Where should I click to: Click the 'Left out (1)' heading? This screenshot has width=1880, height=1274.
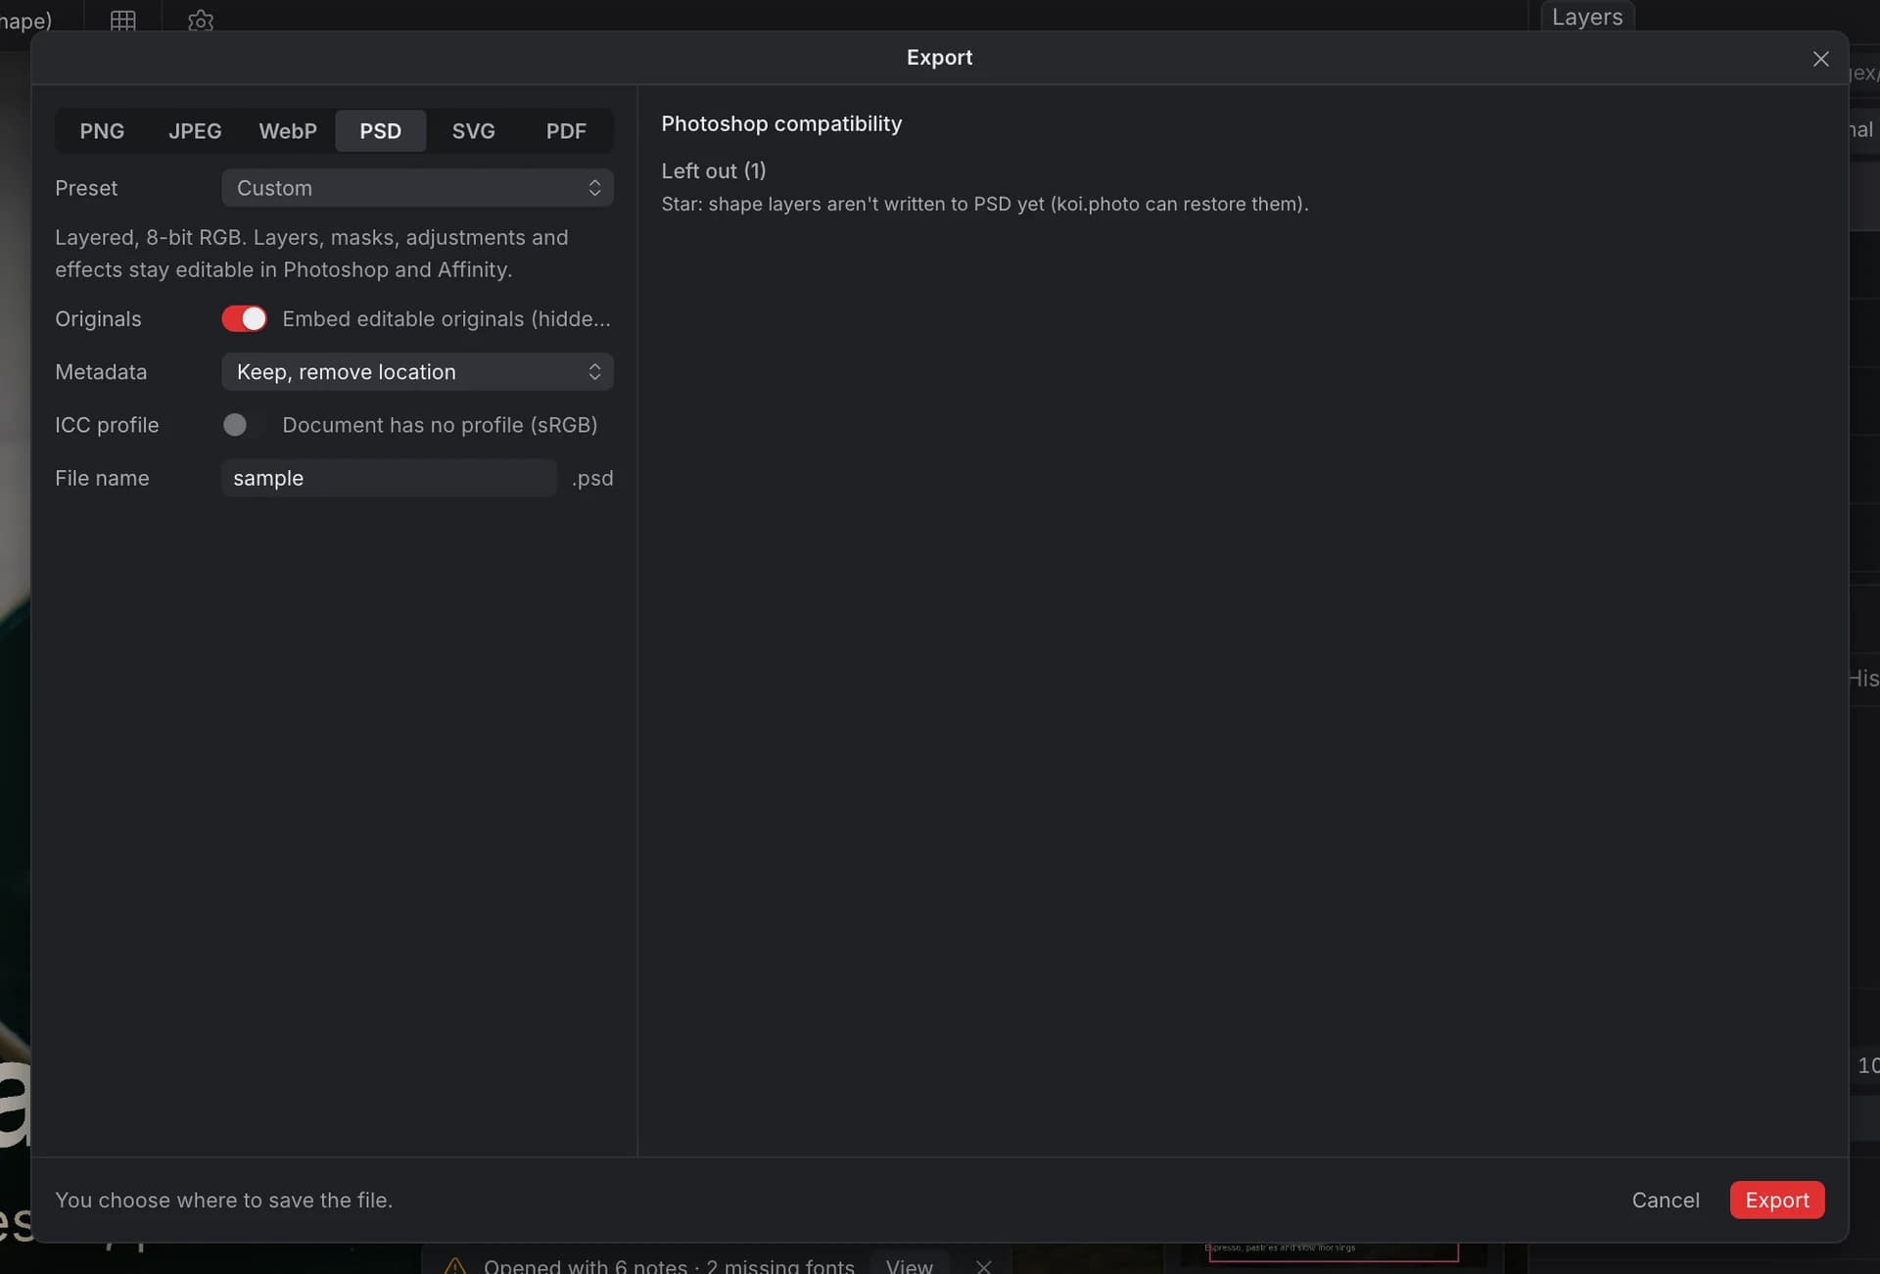point(714,170)
